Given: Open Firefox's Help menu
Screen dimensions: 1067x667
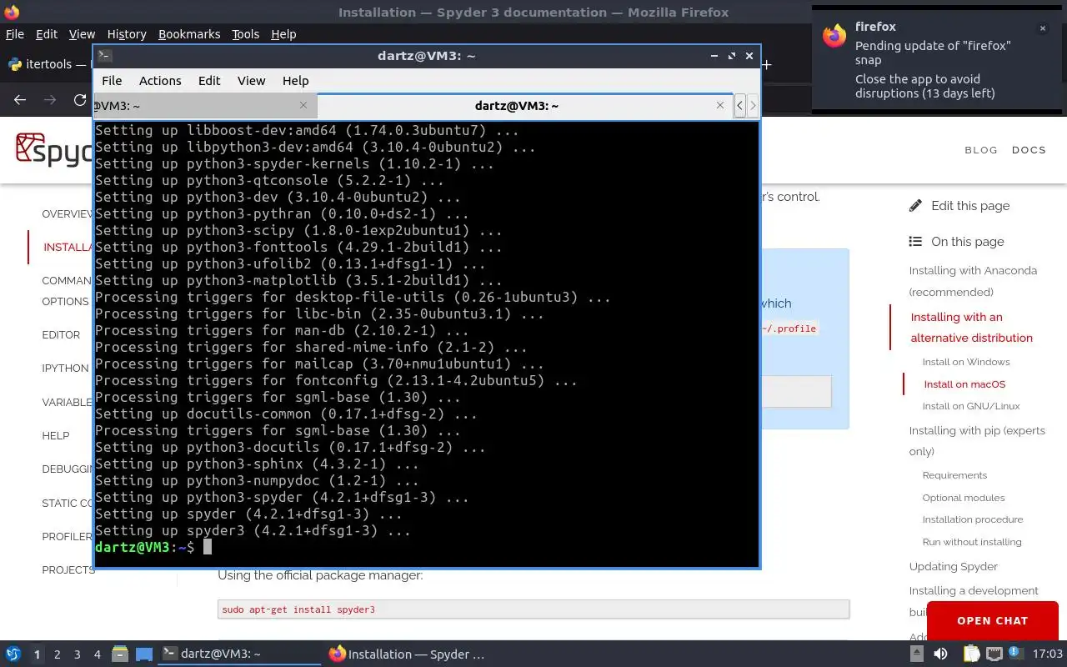Looking at the screenshot, I should (283, 34).
